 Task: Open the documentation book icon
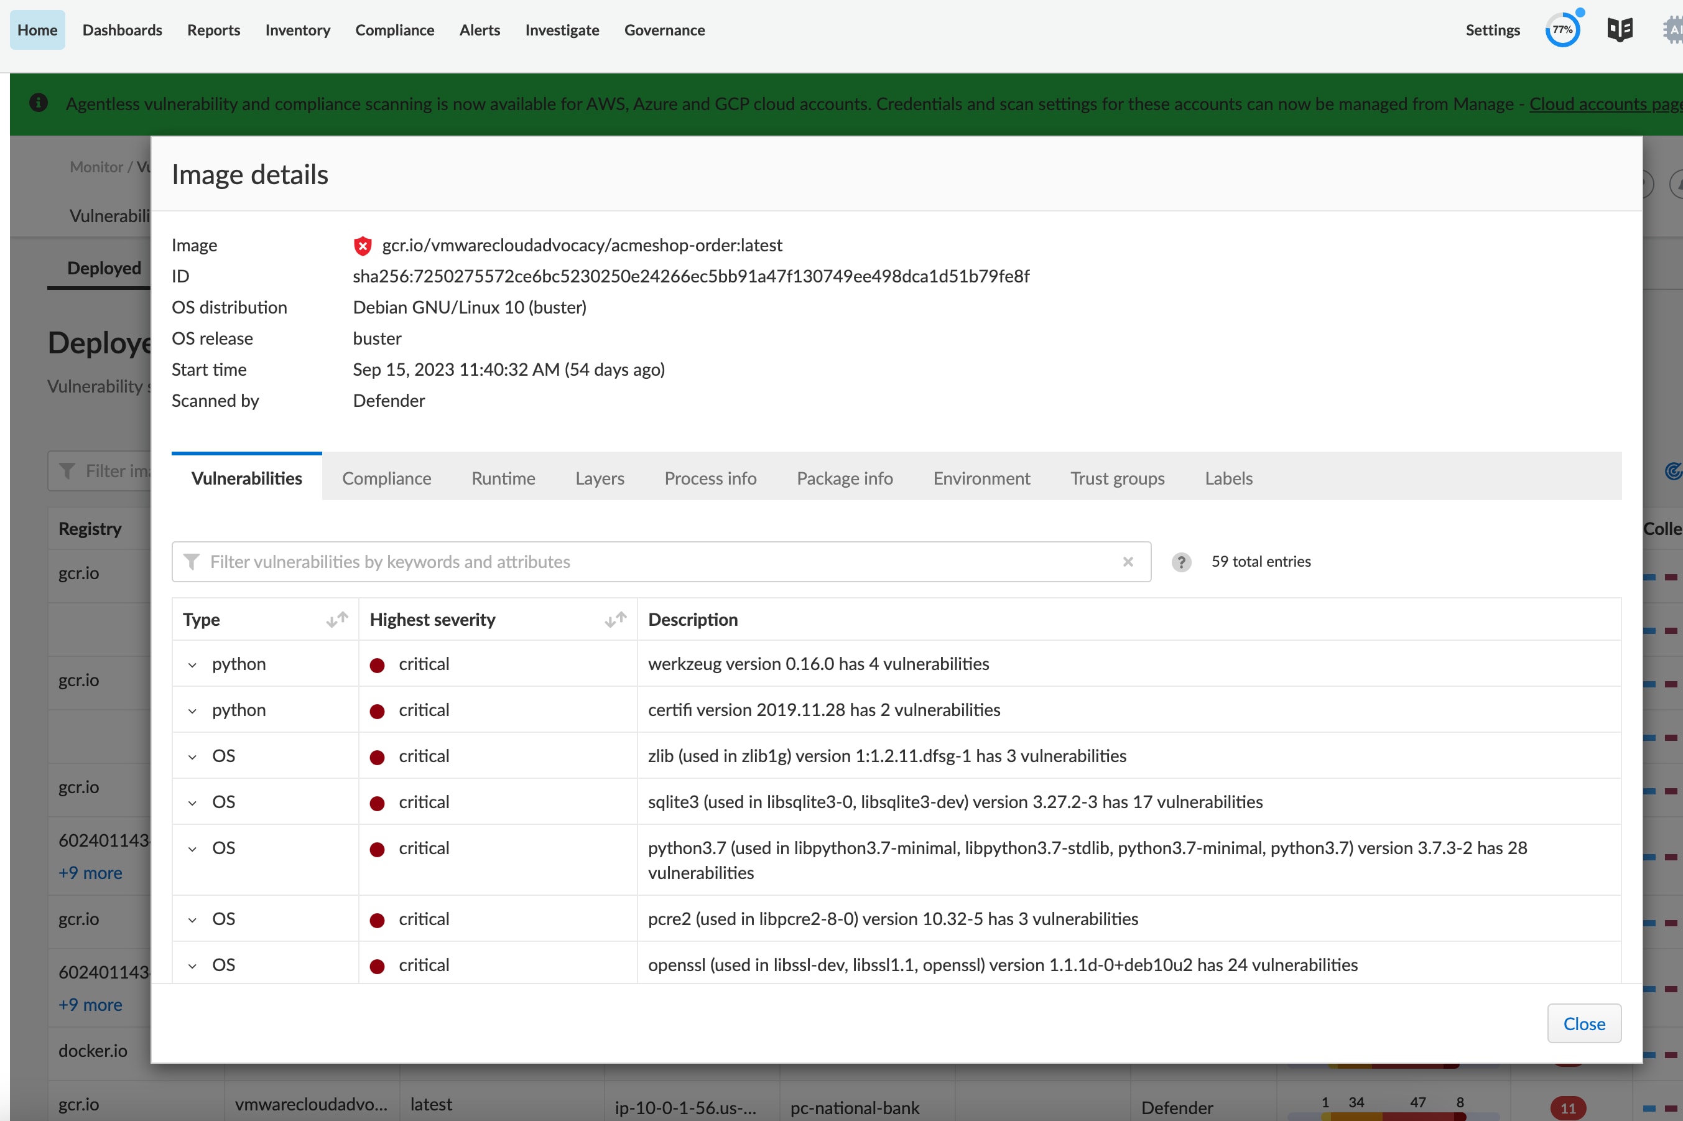point(1620,30)
